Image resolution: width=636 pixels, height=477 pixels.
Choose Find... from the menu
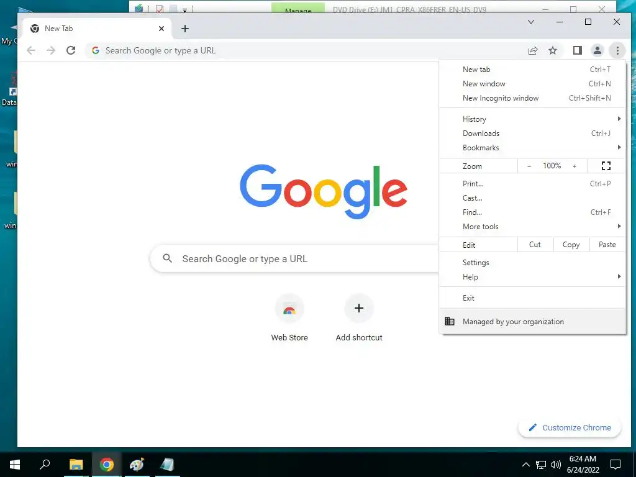pos(532,212)
